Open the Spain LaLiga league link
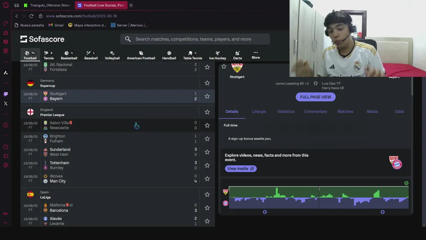The height and width of the screenshot is (240, 426). [45, 197]
